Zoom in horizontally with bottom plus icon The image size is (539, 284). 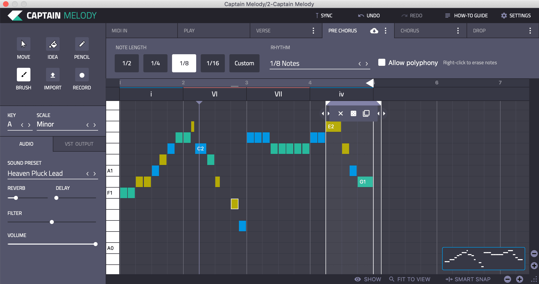pyautogui.click(x=520, y=279)
